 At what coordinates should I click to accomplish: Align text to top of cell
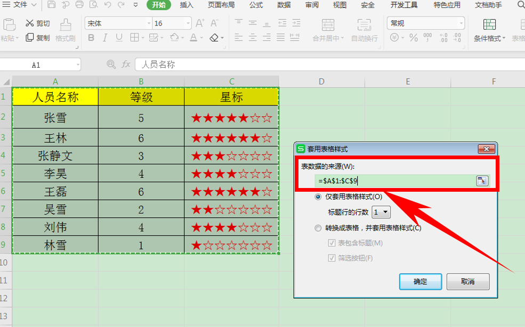click(238, 23)
